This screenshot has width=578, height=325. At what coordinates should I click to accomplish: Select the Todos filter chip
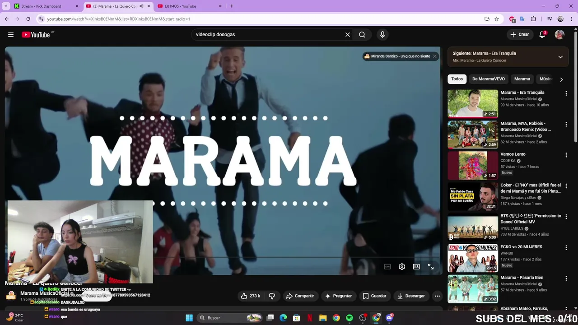pyautogui.click(x=457, y=79)
